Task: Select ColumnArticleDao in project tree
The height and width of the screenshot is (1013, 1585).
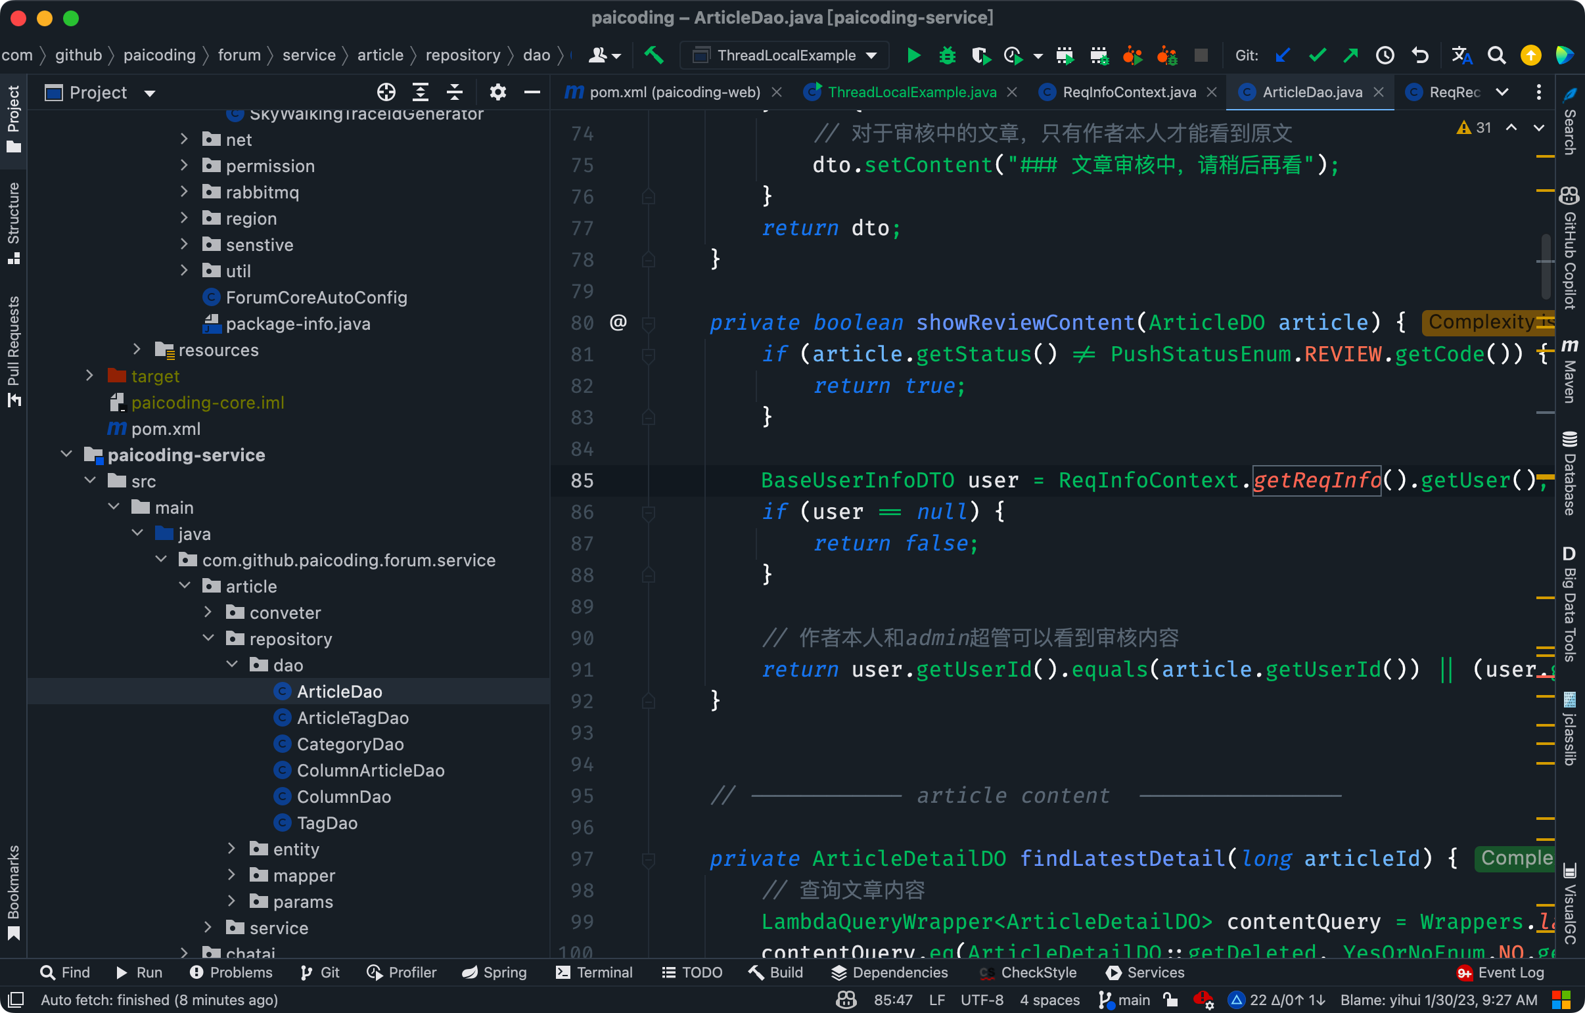Action: [370, 770]
